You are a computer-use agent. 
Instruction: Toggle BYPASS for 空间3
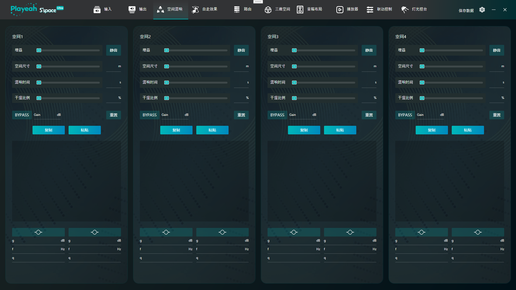click(x=277, y=115)
